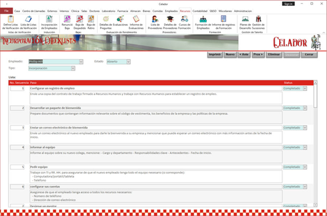The height and width of the screenshot is (216, 327).
Task: Switch to the Contabilidad tab
Action: click(200, 11)
